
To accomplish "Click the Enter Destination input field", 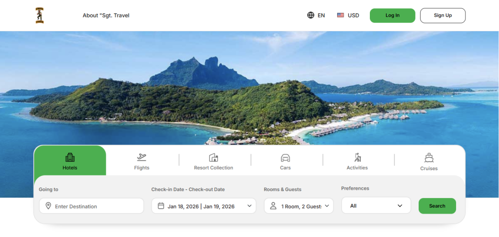I will pyautogui.click(x=95, y=206).
